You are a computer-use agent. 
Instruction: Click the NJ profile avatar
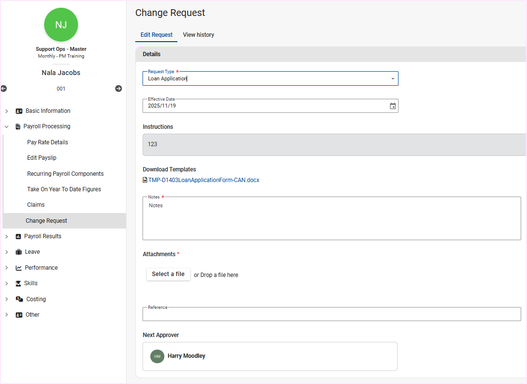click(x=61, y=25)
